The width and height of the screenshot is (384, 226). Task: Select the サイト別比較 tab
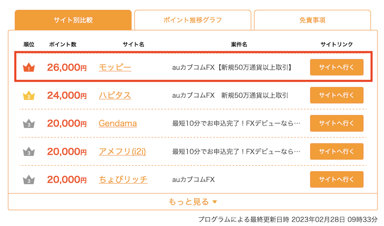73,20
